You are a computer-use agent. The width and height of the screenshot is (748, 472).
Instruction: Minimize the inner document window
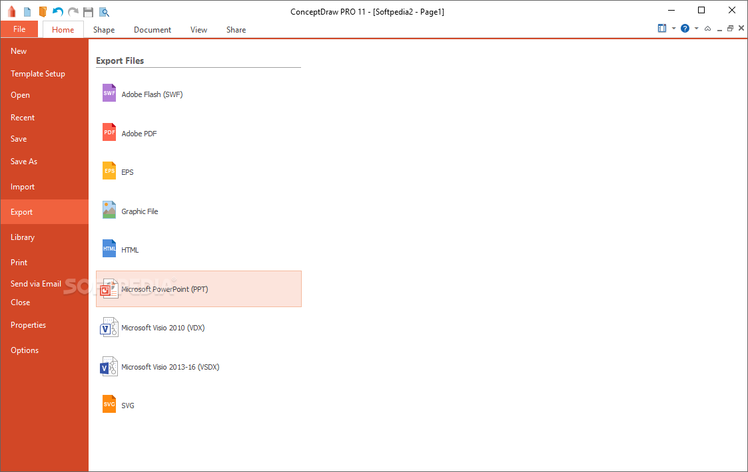719,29
